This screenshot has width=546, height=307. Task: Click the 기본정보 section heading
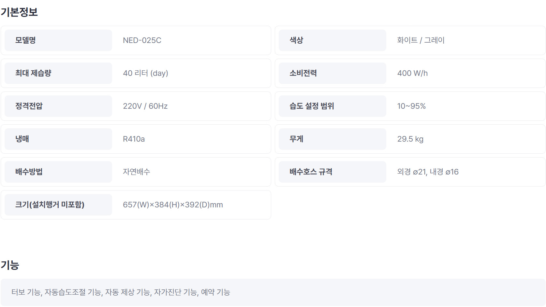click(x=19, y=12)
